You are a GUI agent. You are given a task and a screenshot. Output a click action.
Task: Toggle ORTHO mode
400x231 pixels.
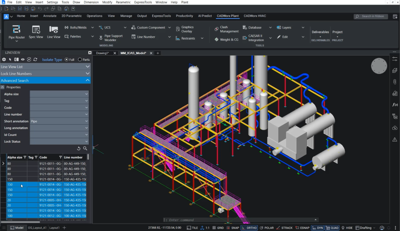pyautogui.click(x=249, y=228)
